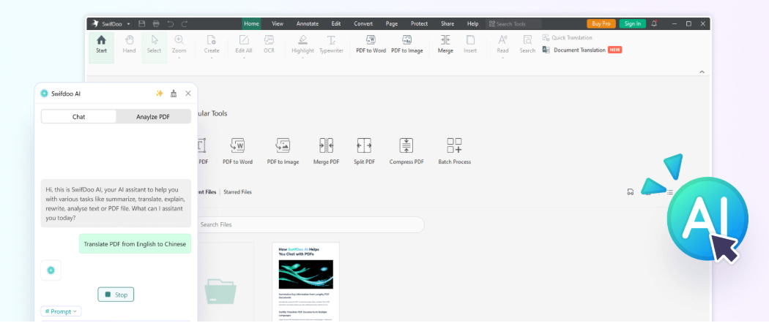
Task: Expand the Edit All dropdown arrow
Action: (x=244, y=58)
